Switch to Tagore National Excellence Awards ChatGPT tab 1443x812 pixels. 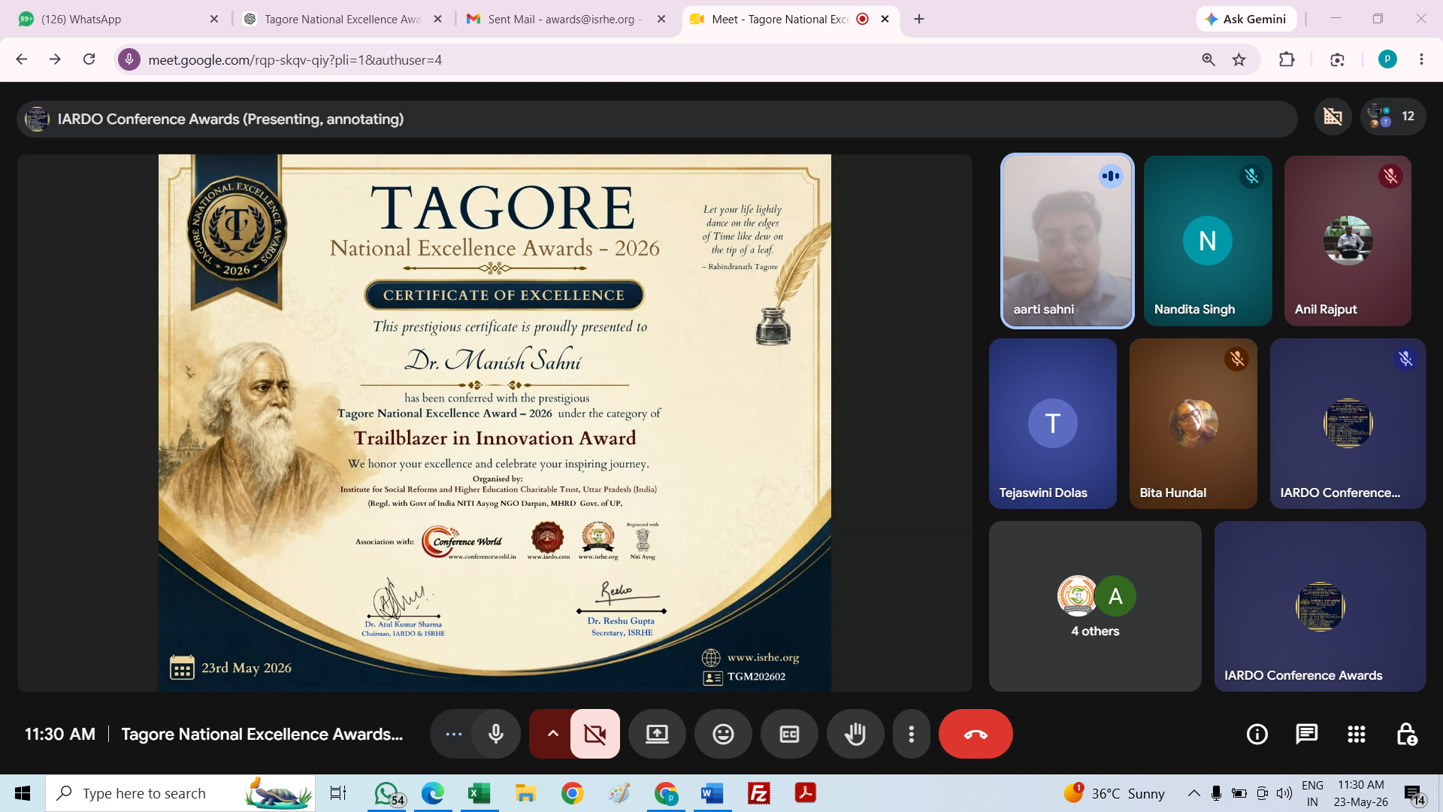(342, 19)
